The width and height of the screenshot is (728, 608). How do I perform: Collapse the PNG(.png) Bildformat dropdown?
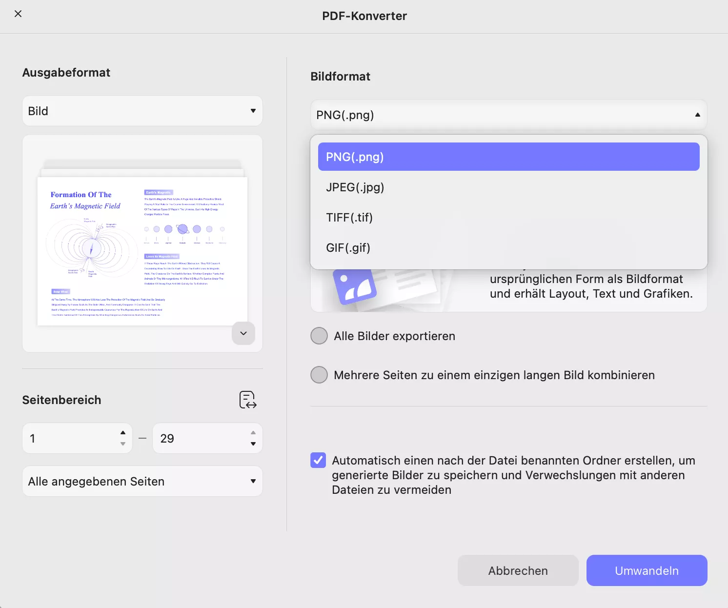507,115
